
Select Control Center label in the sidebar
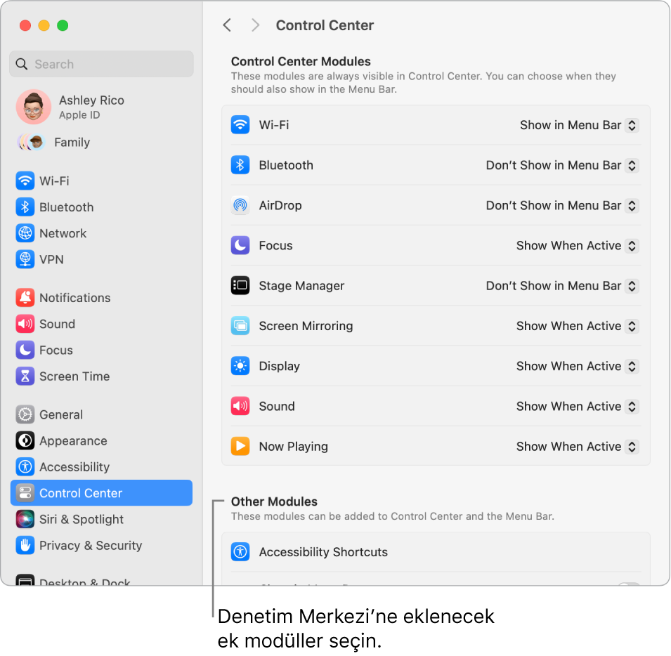click(x=81, y=493)
